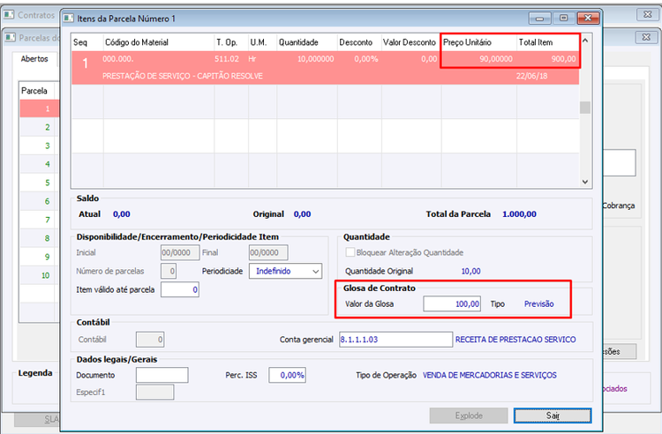Viewport: 662px width, 434px height.
Task: Switch to the Abertos tab
Action: click(34, 58)
